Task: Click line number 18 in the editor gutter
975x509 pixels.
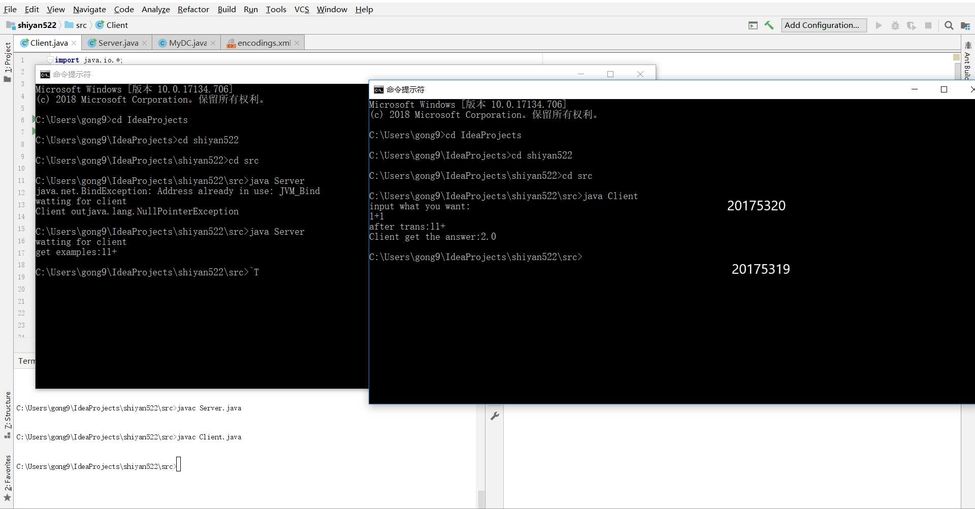Action: [x=21, y=265]
